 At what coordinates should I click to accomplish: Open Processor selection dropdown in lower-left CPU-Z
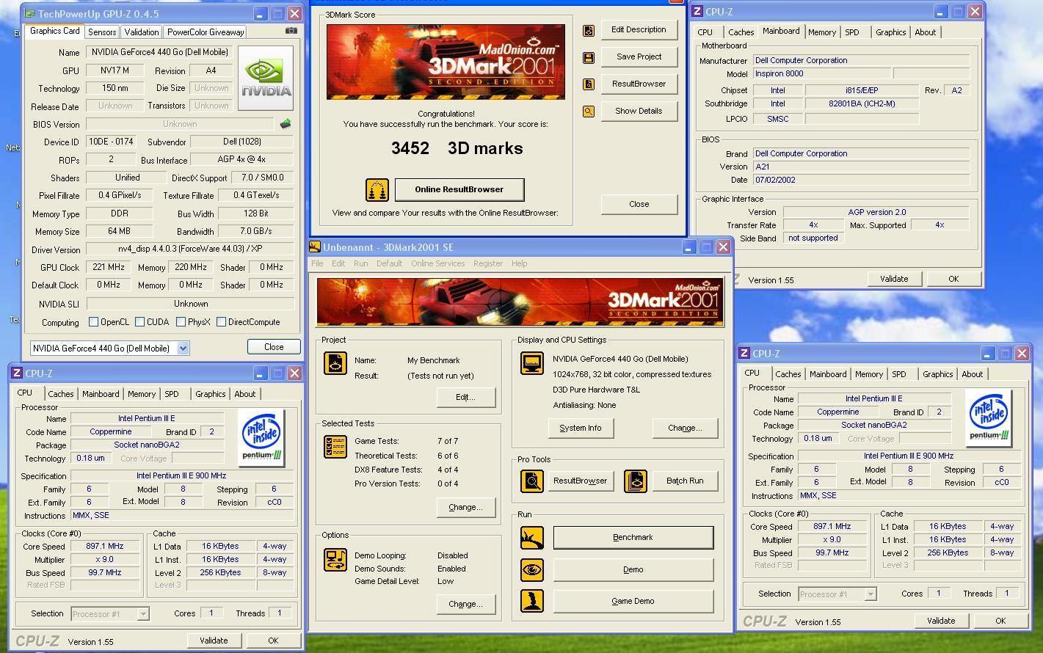pyautogui.click(x=143, y=614)
